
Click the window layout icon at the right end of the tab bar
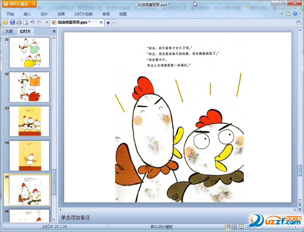[298, 22]
